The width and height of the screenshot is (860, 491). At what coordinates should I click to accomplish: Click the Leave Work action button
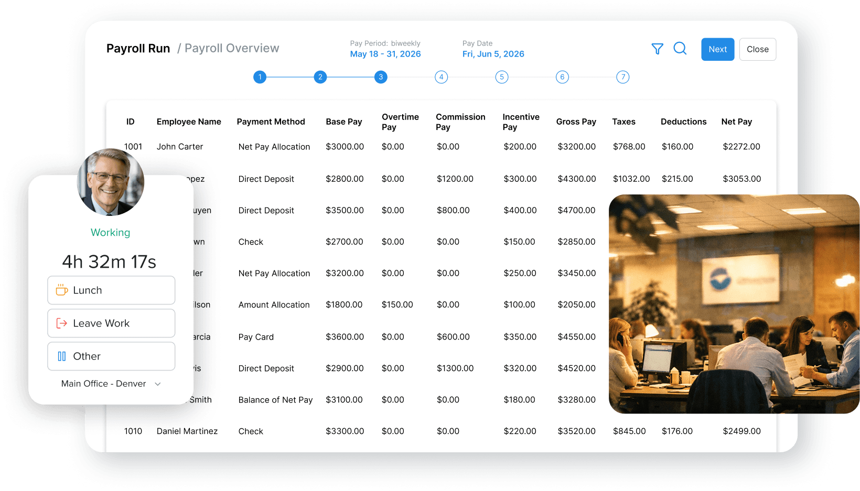pyautogui.click(x=111, y=323)
